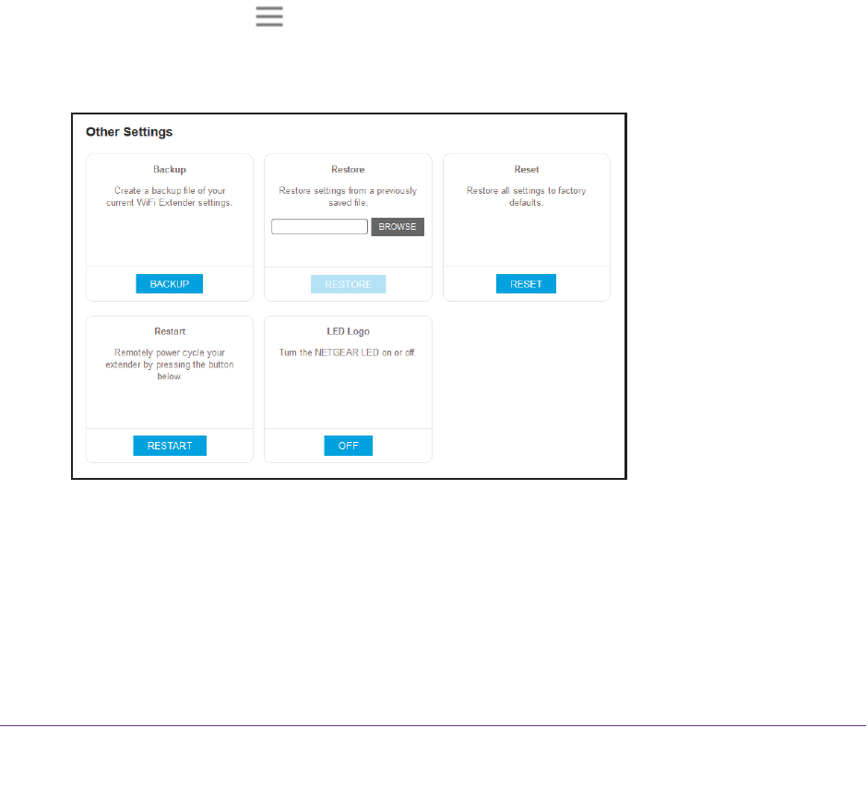
Task: Click 'Create a backup file' description text
Action: [170, 197]
